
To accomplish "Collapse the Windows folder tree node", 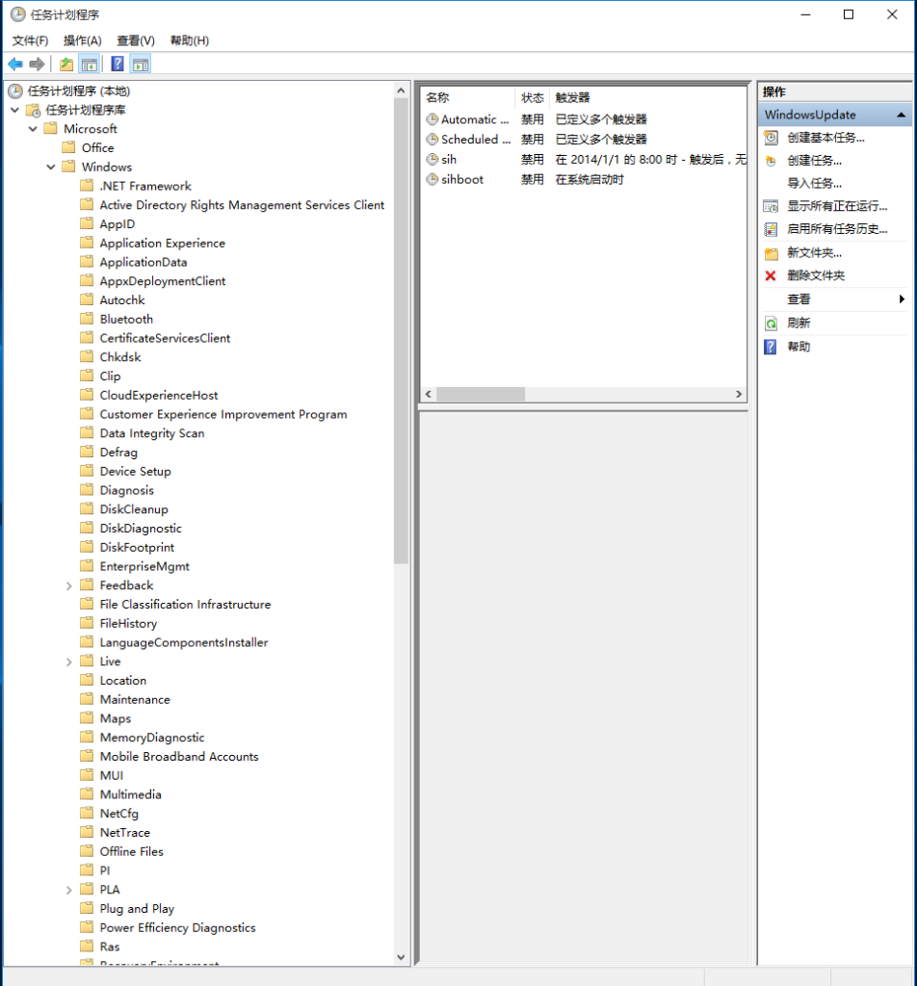I will [51, 168].
